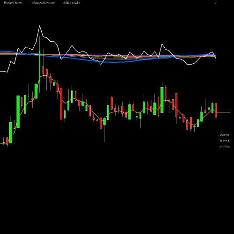This screenshot has width=234, height=234.
Task: Click the "BSE 514234" stock code
Action: 72,3
